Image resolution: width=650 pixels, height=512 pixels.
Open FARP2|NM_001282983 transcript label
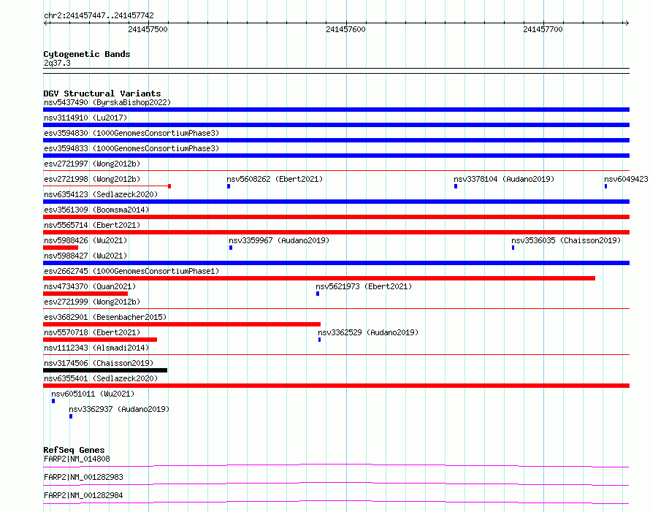coord(83,477)
